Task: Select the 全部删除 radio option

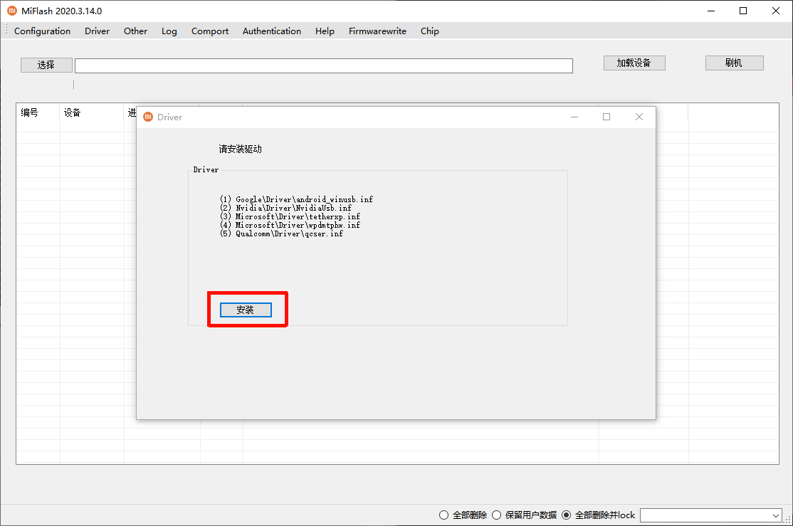Action: [444, 515]
